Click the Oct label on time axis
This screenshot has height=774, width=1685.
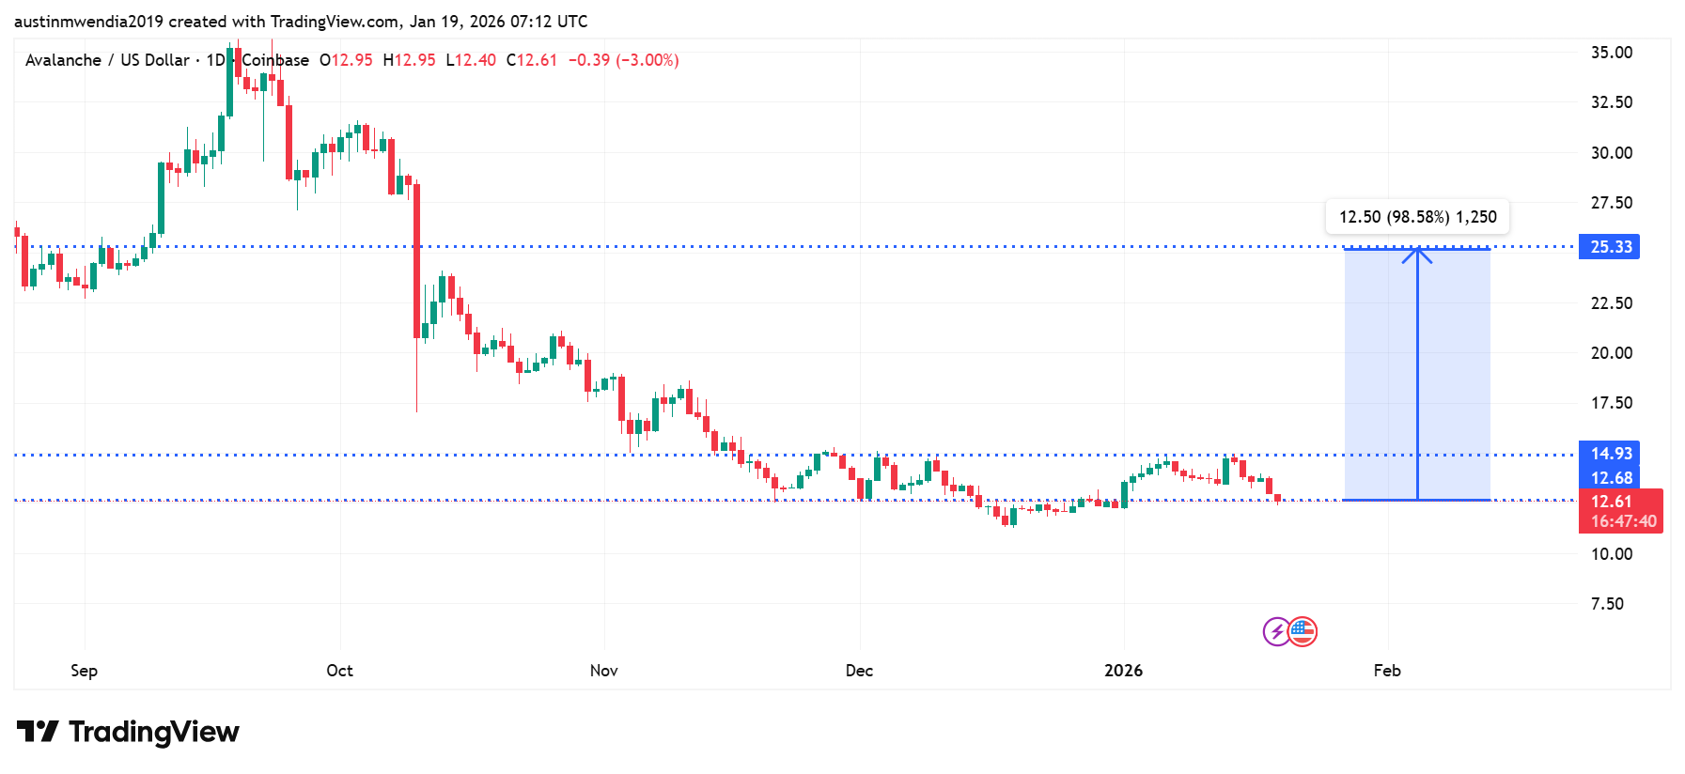[339, 671]
